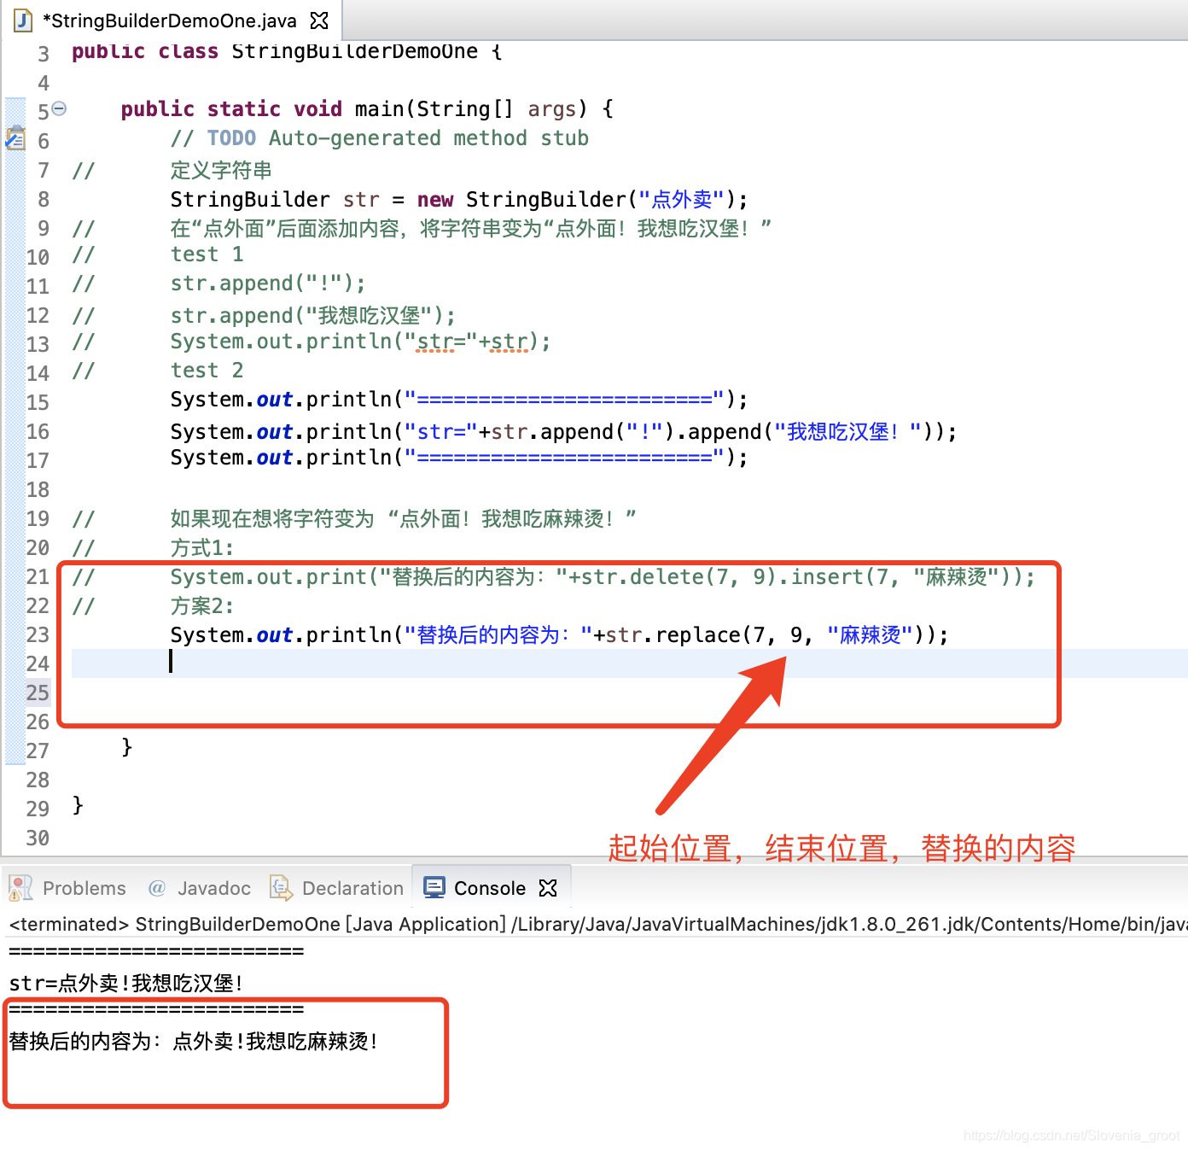Screen dimensions: 1188x1151
Task: Click line number 16 in the gutter
Action: click(38, 431)
